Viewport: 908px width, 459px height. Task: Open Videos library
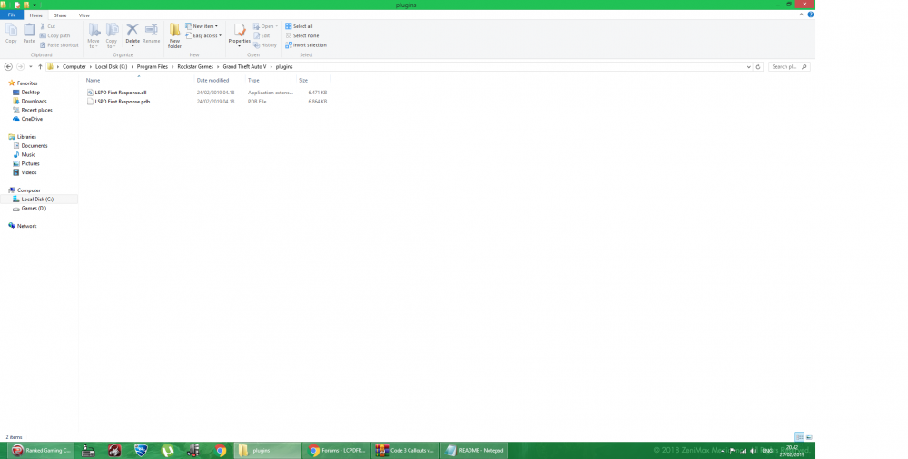(29, 172)
